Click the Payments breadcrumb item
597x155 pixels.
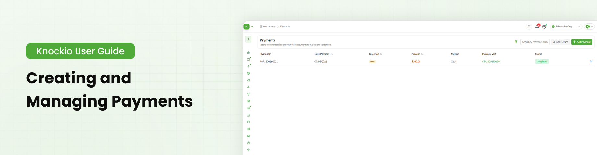click(285, 26)
